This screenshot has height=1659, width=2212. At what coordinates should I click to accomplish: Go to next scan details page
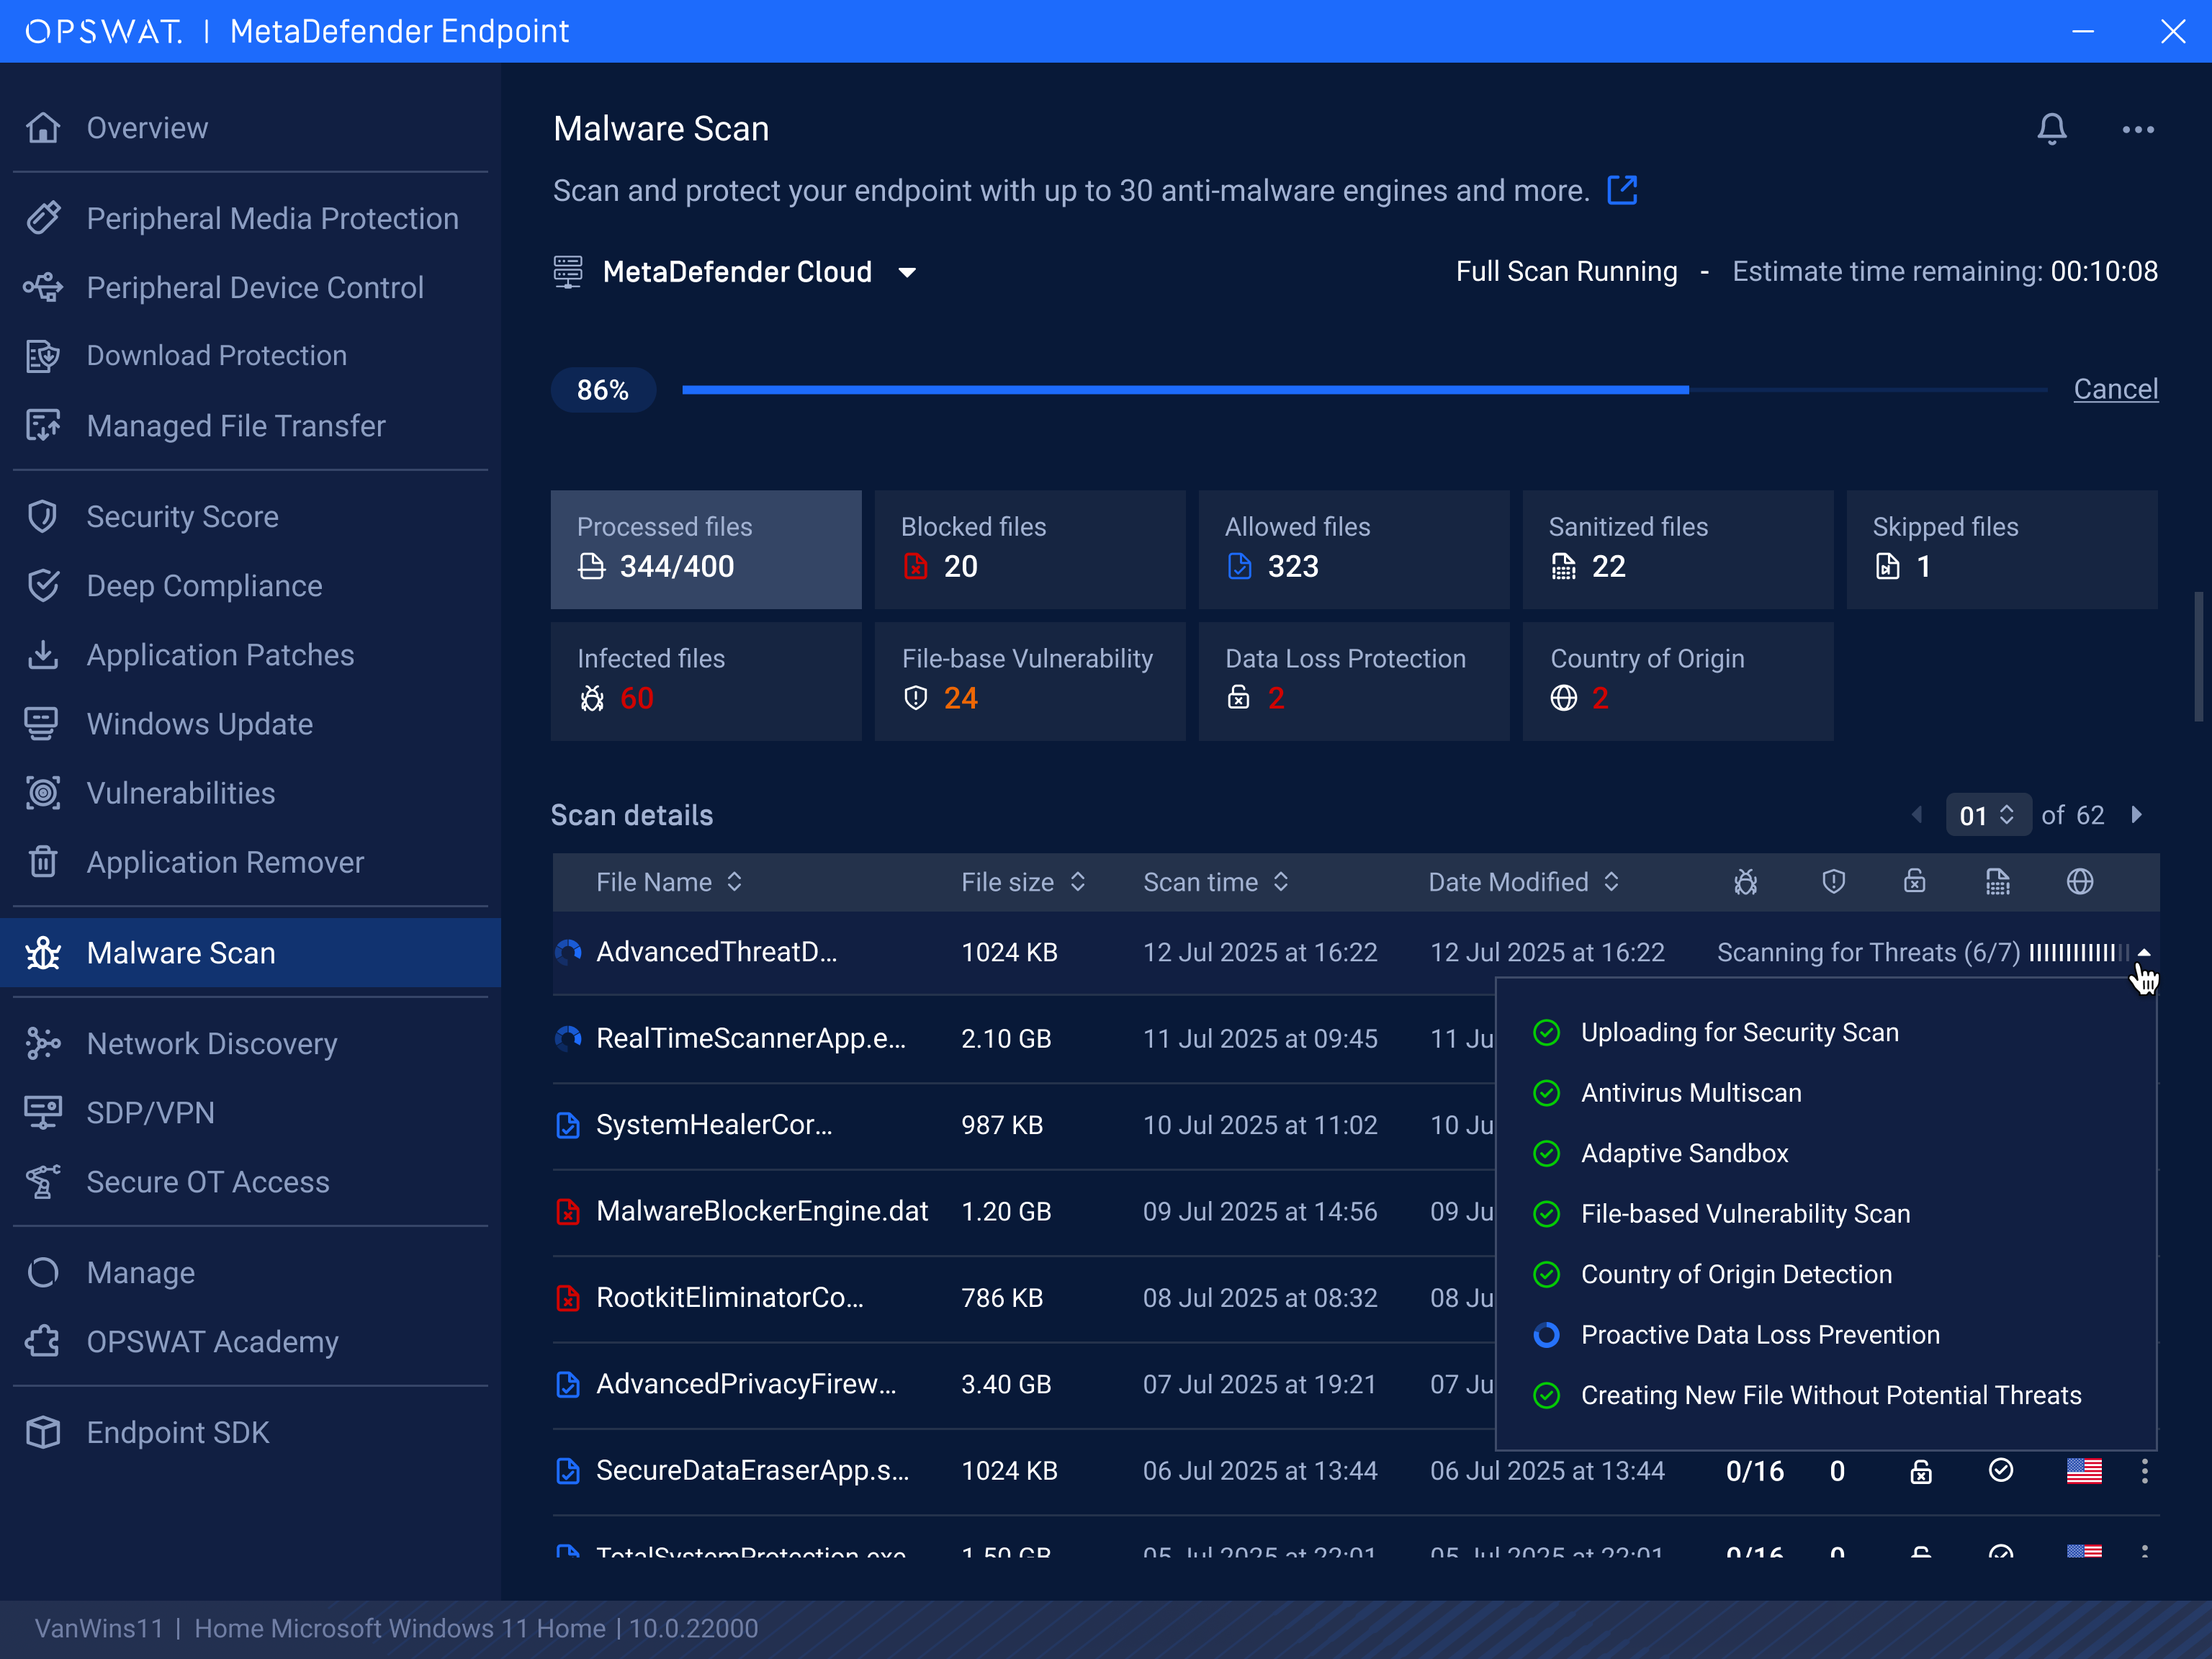tap(2137, 815)
